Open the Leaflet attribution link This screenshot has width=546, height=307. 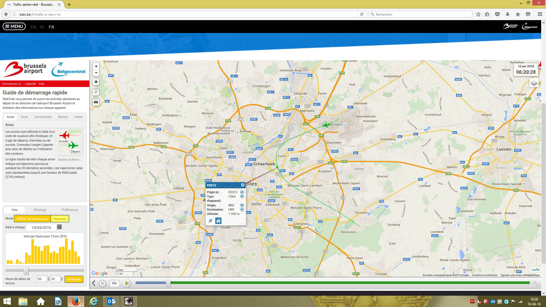pos(535,269)
